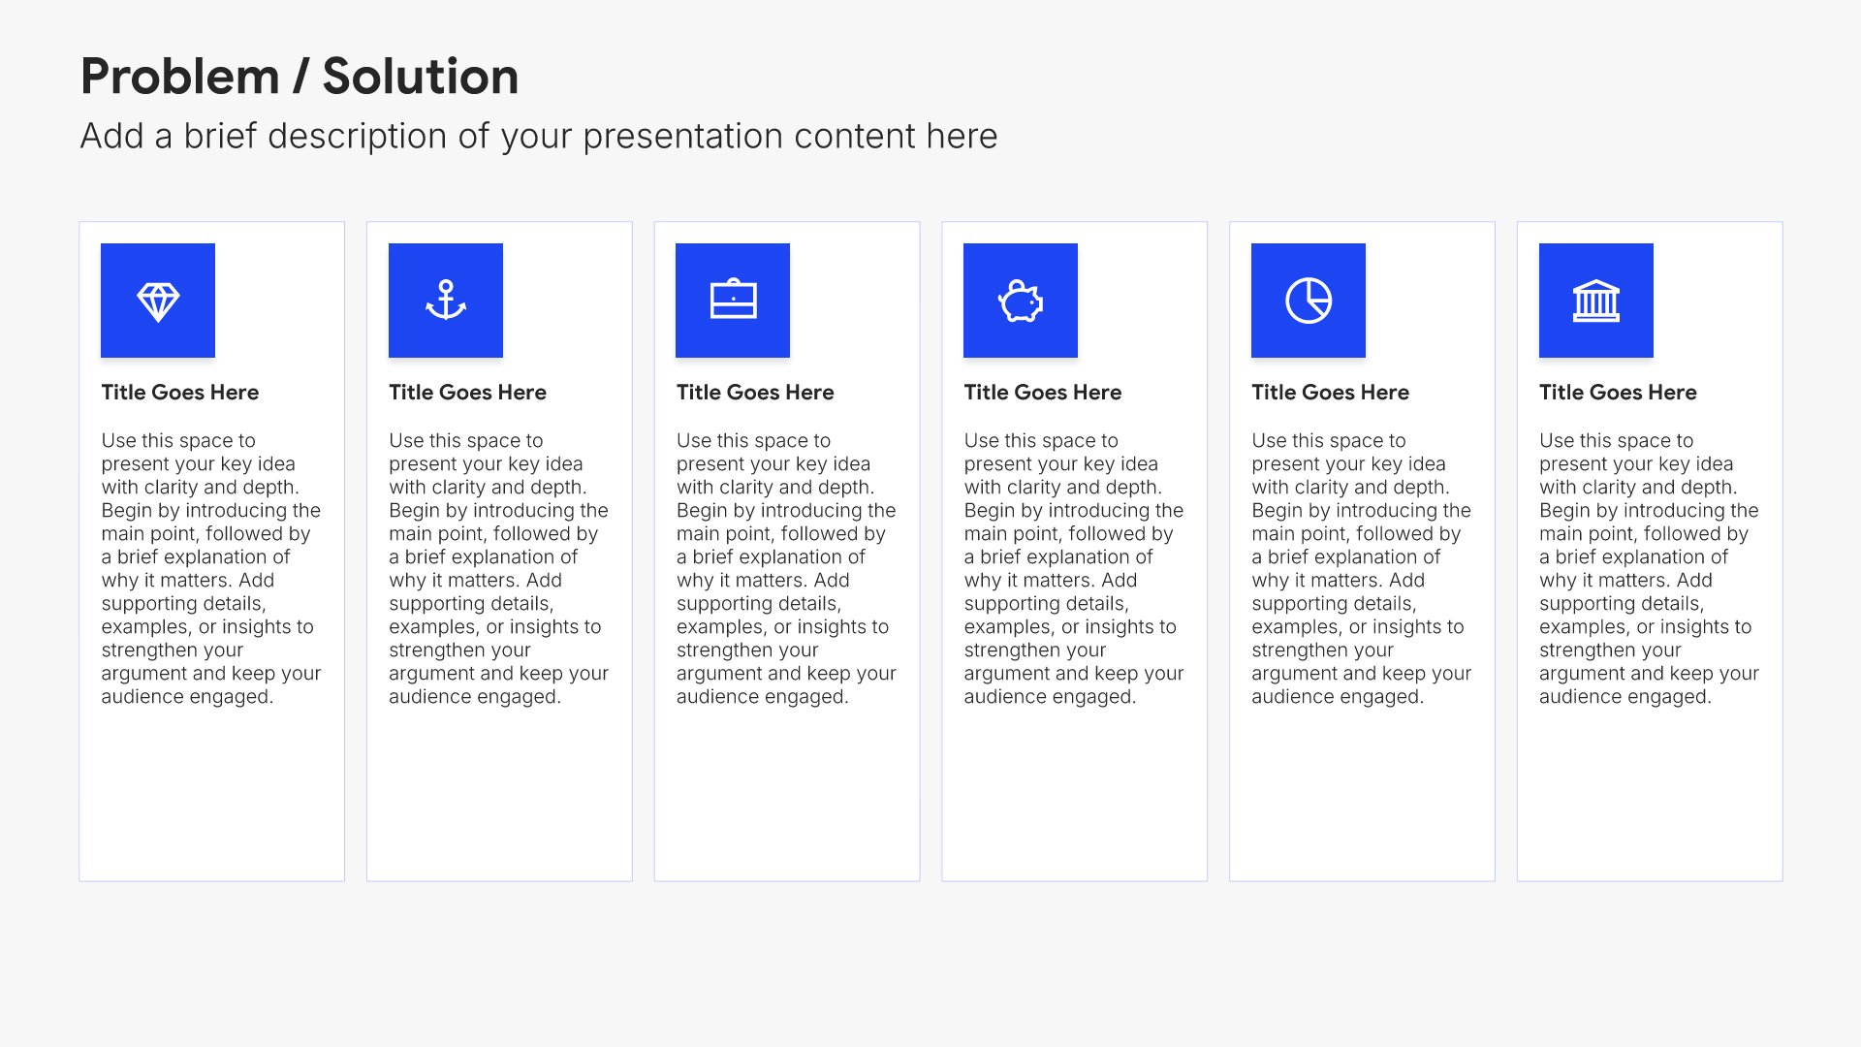Click 'Title Goes Here' under the piggy bank icon
This screenshot has width=1861, height=1047.
tap(1043, 393)
